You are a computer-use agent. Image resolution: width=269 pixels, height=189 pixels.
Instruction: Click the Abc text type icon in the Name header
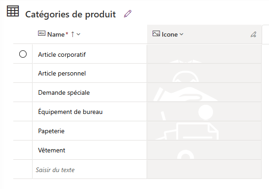[x=42, y=33]
